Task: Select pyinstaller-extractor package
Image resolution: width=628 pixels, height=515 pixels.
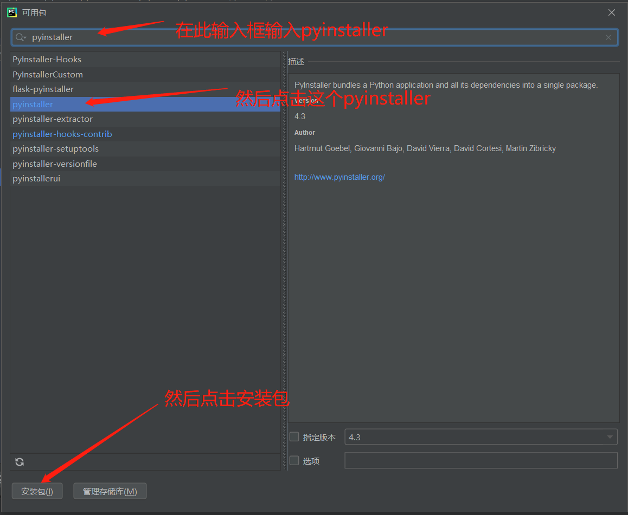Action: point(145,119)
